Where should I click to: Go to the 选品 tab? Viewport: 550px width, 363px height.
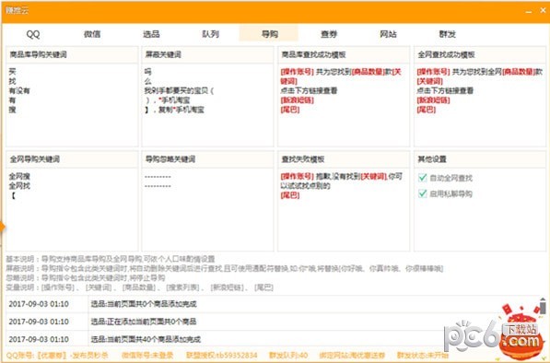click(151, 34)
